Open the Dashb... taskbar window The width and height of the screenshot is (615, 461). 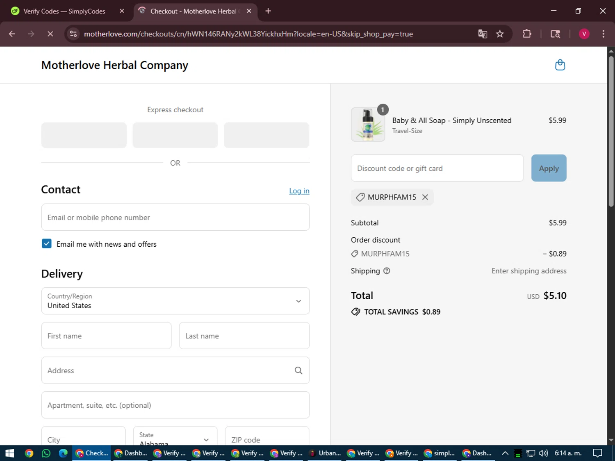tap(131, 453)
